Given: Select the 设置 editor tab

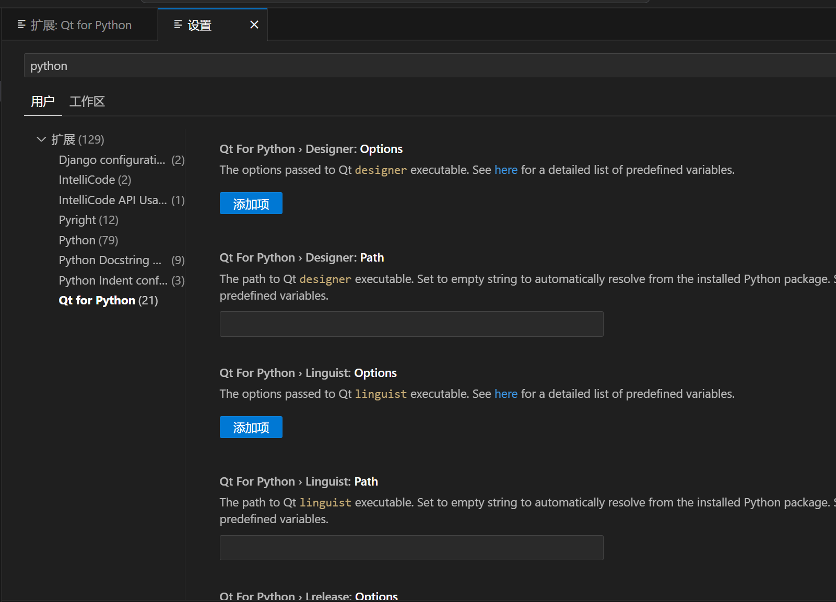Looking at the screenshot, I should click(213, 25).
